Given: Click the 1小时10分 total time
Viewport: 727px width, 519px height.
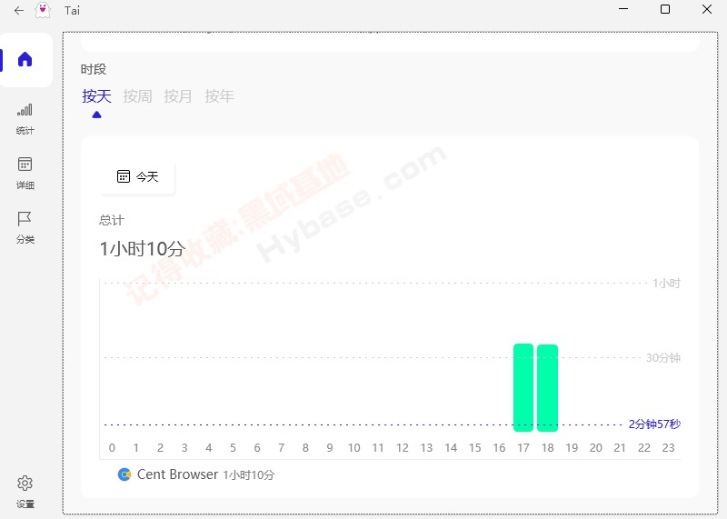Looking at the screenshot, I should (143, 249).
